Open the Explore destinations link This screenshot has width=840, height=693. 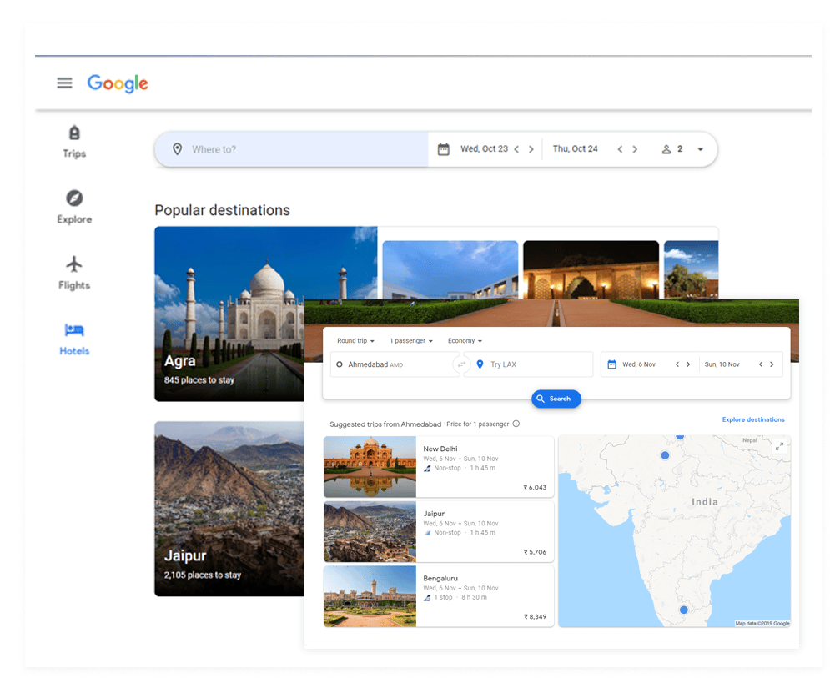click(x=752, y=419)
